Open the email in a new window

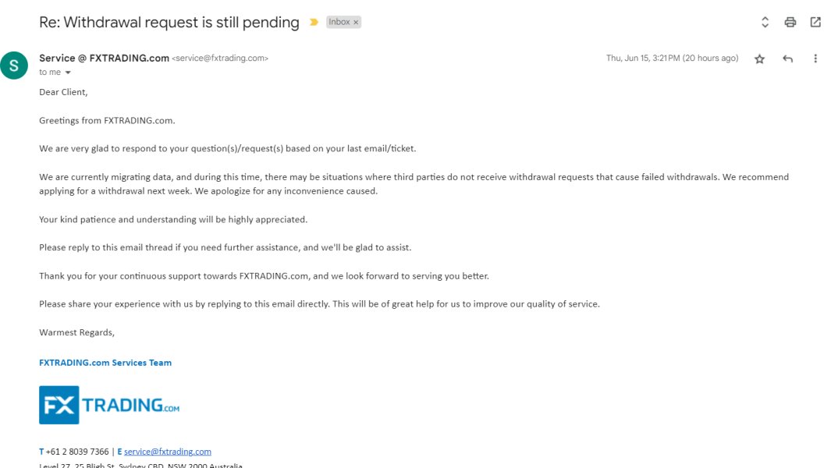(x=815, y=22)
